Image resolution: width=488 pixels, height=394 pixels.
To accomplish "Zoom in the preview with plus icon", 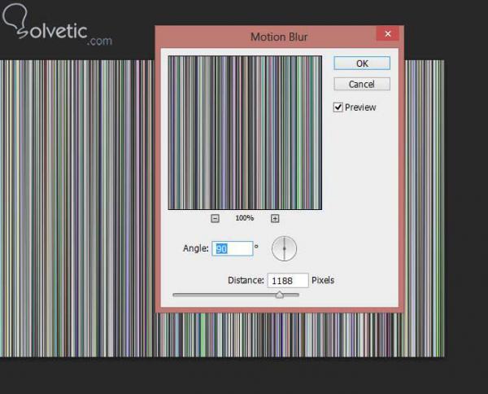I will click(x=275, y=218).
